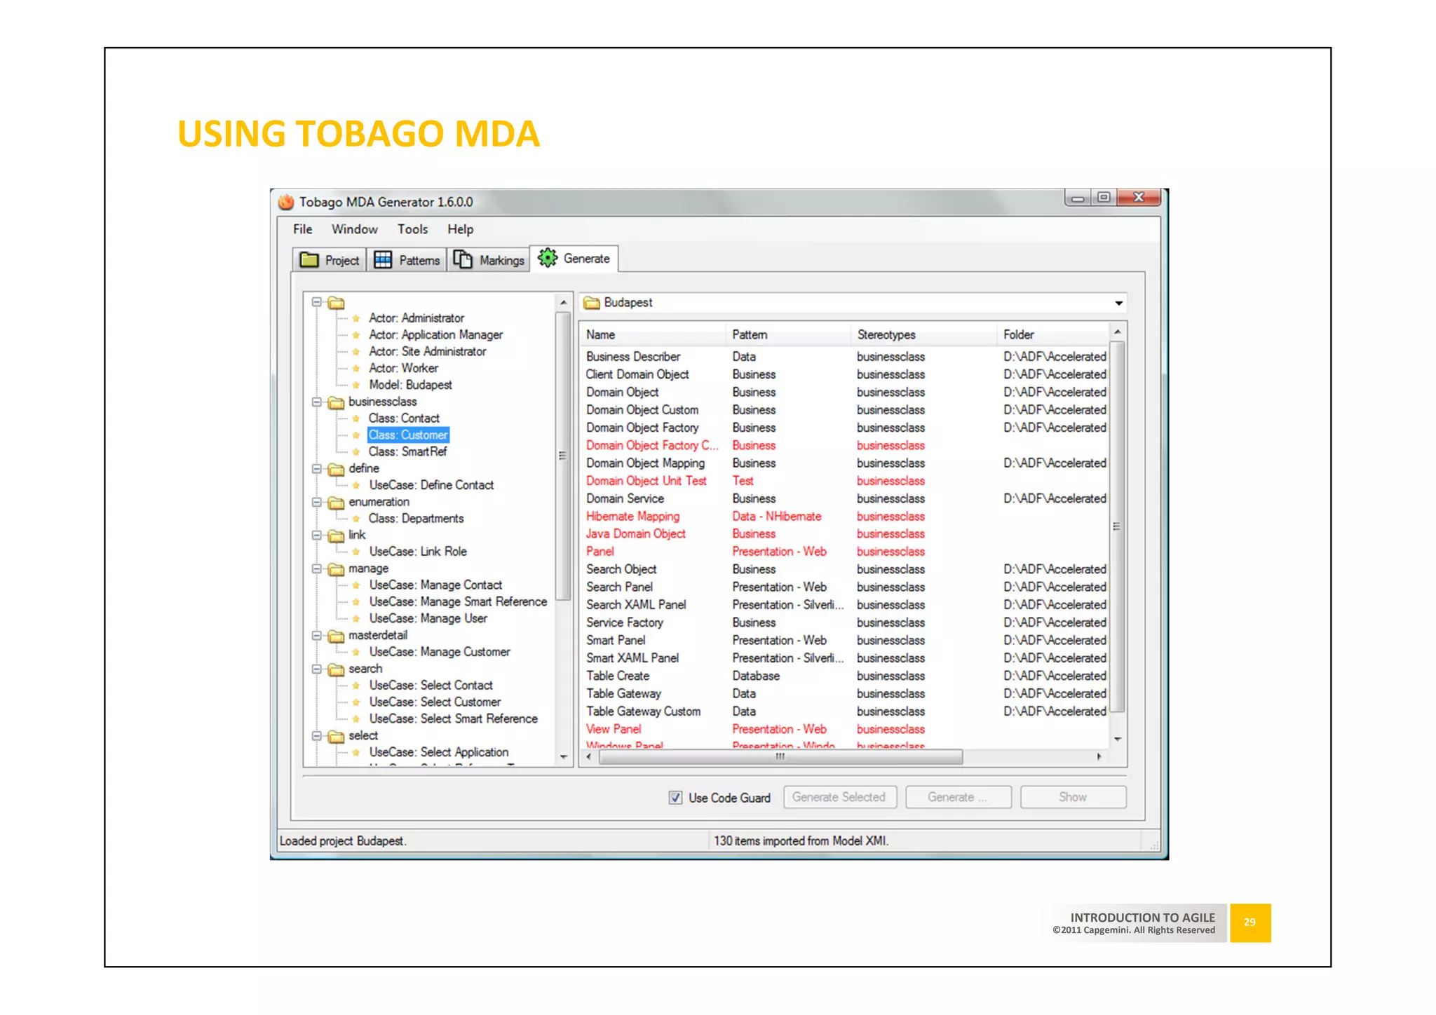1436x1015 pixels.
Task: Click star icon beside UseCase: Manage Customer
Action: (x=356, y=652)
